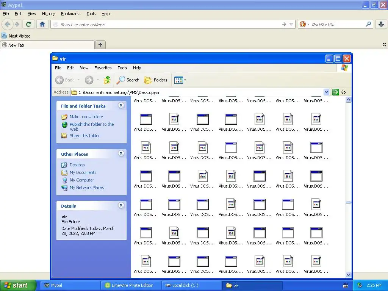388x291 pixels.
Task: Click Share this folder link
Action: coord(84,136)
